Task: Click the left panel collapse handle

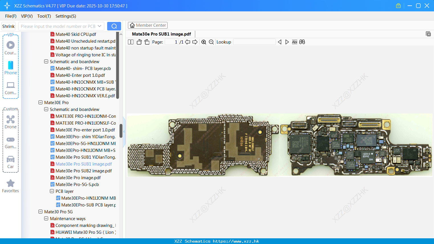Action: (x=124, y=131)
